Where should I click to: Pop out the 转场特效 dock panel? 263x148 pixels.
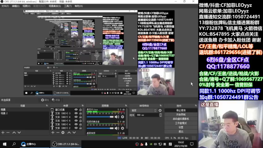coord(160,106)
